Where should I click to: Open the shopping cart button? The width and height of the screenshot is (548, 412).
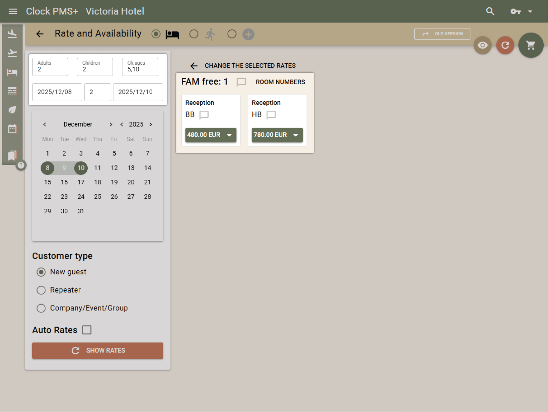pyautogui.click(x=531, y=45)
